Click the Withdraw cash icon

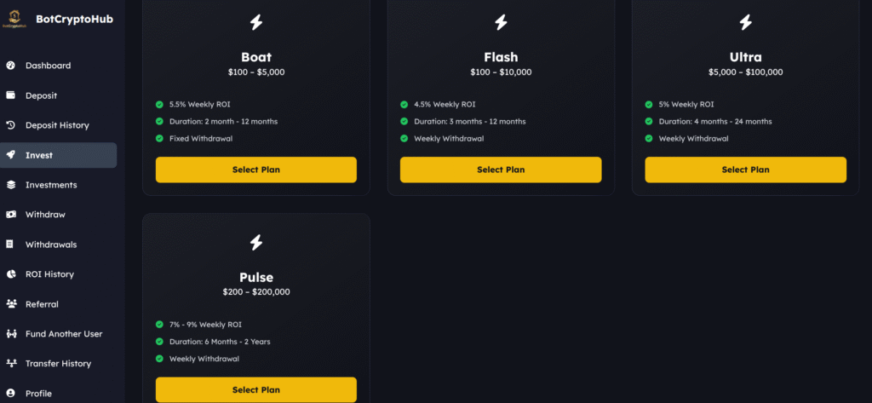coord(10,215)
